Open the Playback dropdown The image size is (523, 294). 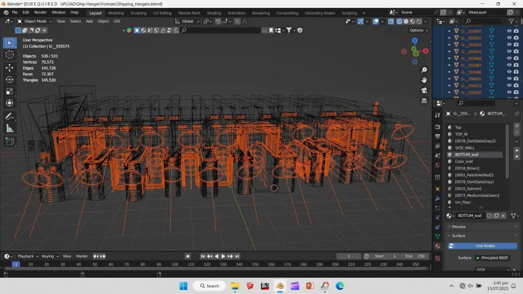[28, 256]
